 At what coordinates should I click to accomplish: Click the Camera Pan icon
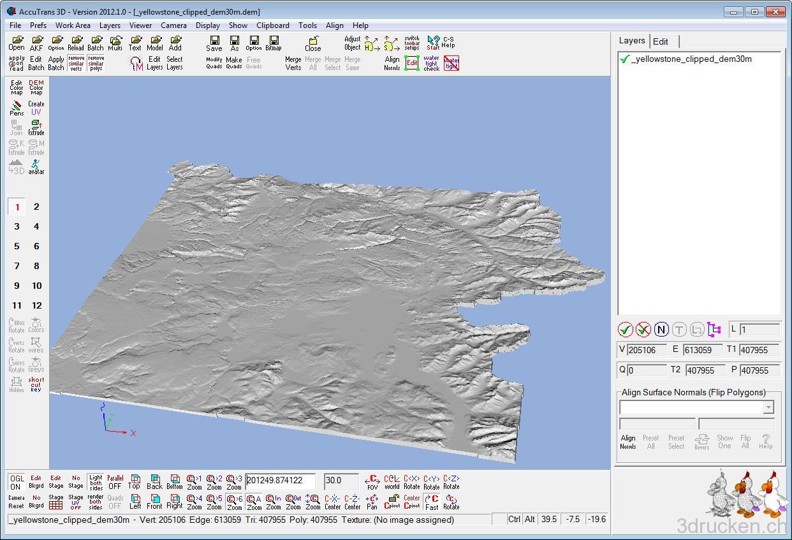[x=372, y=502]
